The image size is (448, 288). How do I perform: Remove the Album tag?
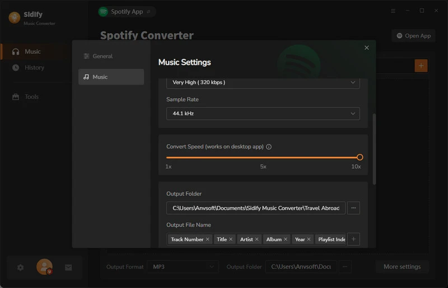tap(286, 239)
